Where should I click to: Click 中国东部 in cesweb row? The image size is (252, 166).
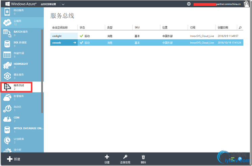[167, 43]
